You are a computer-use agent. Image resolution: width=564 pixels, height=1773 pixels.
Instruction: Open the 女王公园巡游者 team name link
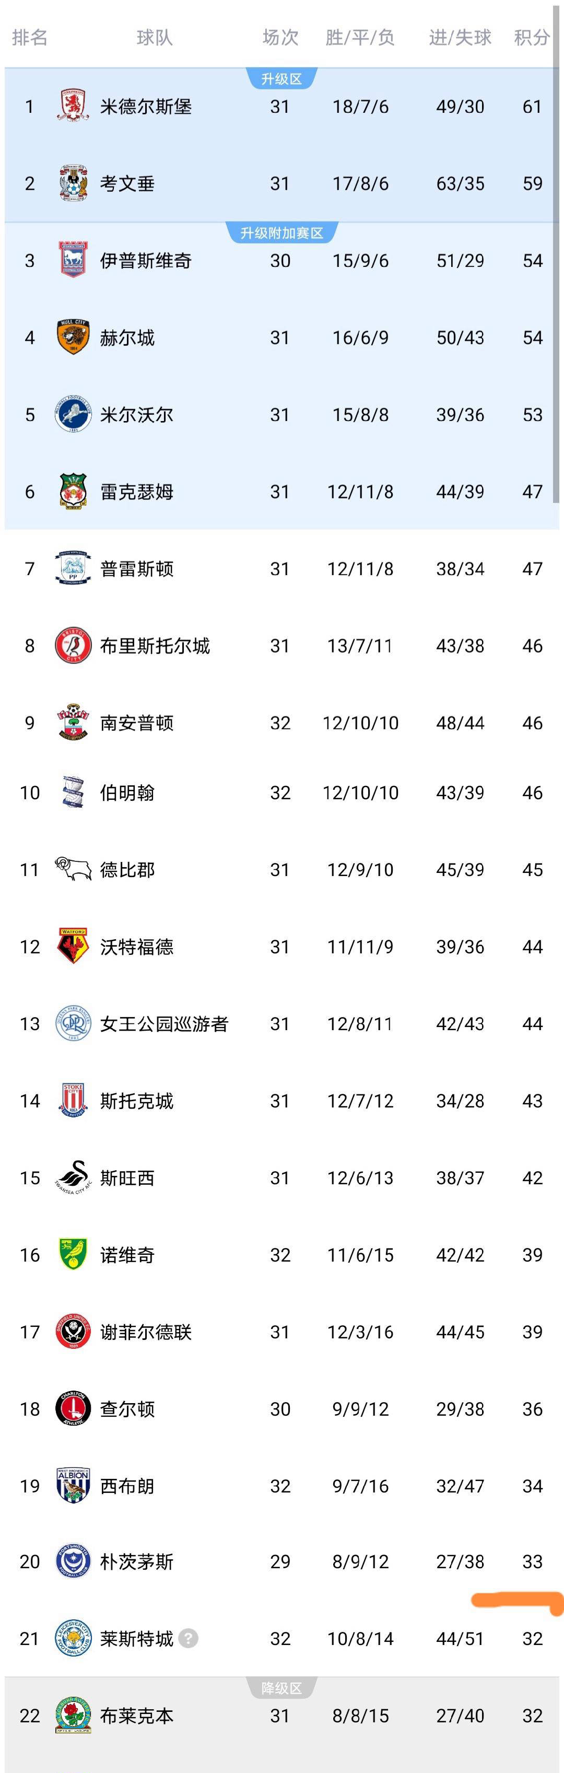[x=163, y=1023]
